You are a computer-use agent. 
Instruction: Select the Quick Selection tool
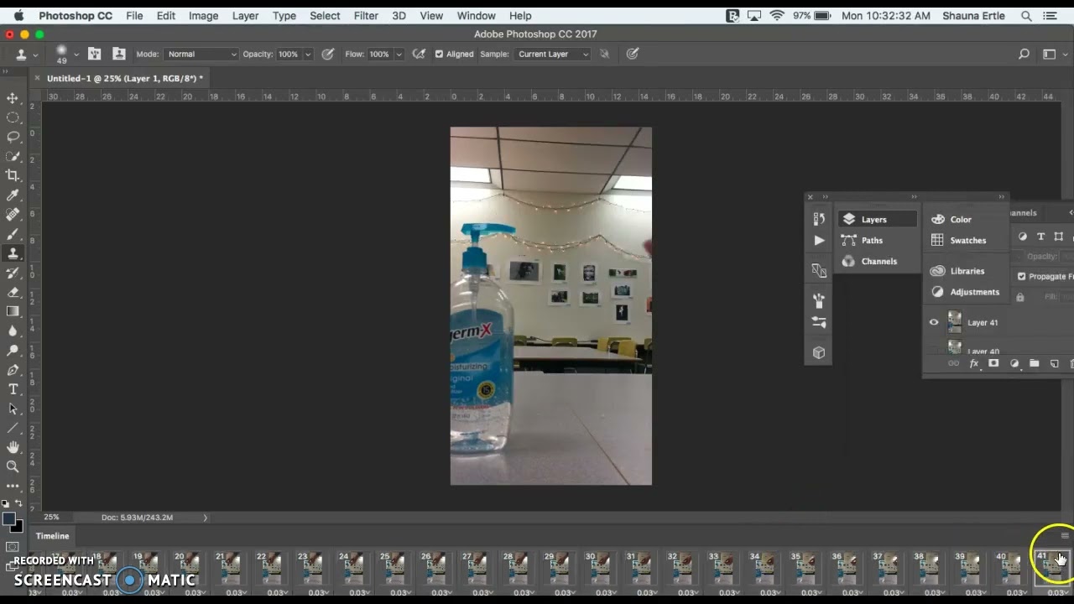[13, 156]
